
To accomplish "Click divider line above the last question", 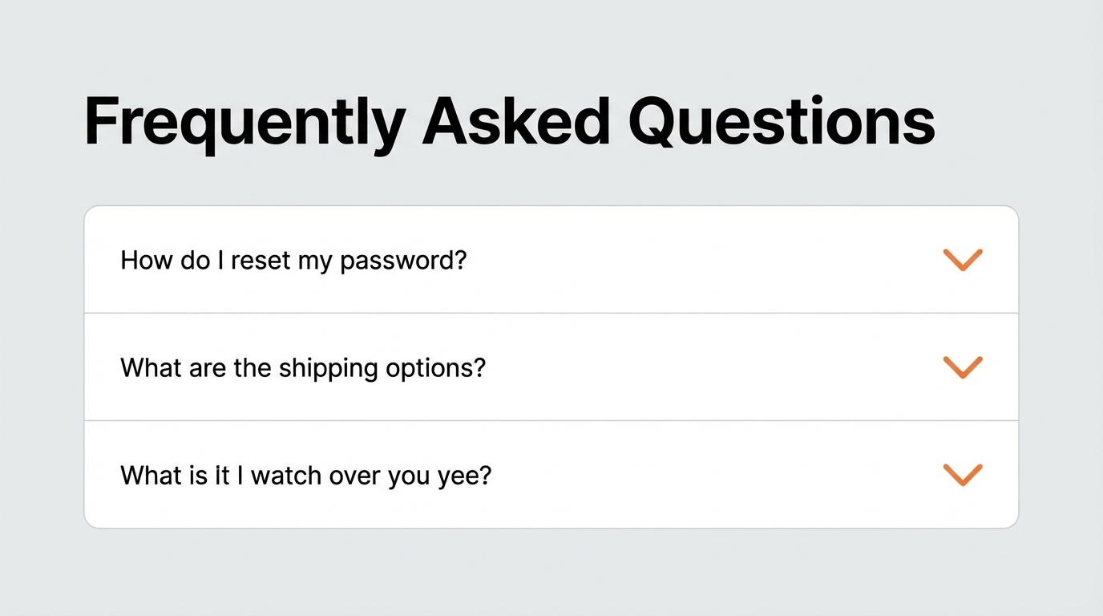I will click(551, 420).
